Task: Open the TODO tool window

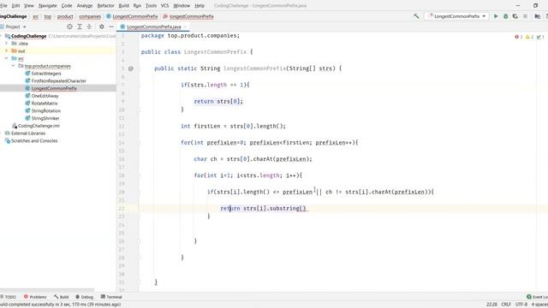Action: [9, 297]
